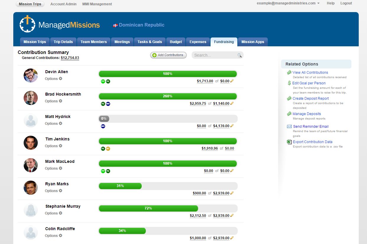Click the envelope icon for Send Reminder Email
The height and width of the screenshot is (244, 367).
(x=289, y=126)
